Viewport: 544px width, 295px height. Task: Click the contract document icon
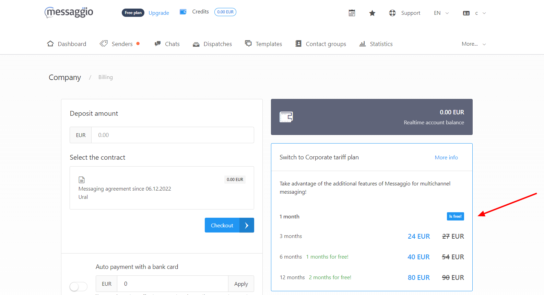(82, 180)
